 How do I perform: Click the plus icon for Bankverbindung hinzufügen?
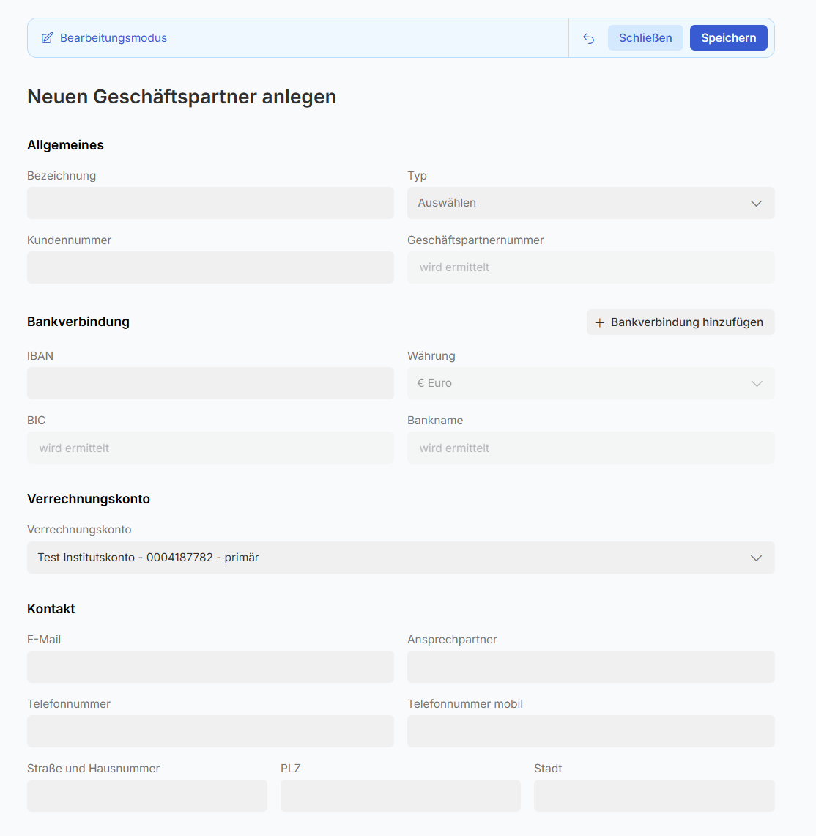(600, 322)
